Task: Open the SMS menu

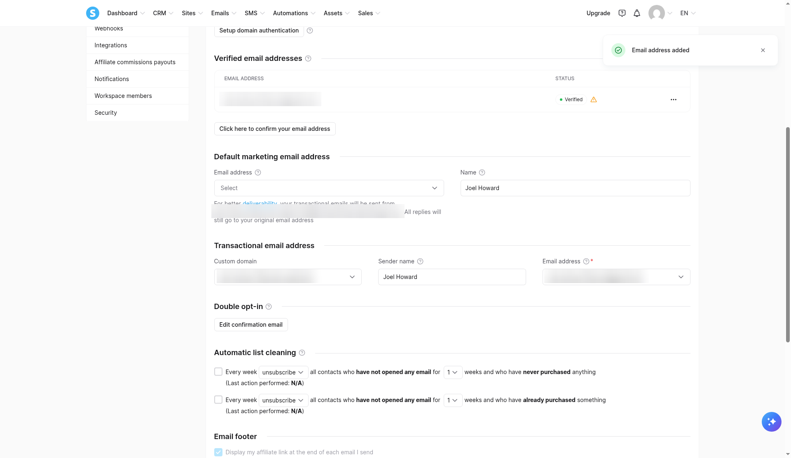Action: tap(255, 13)
